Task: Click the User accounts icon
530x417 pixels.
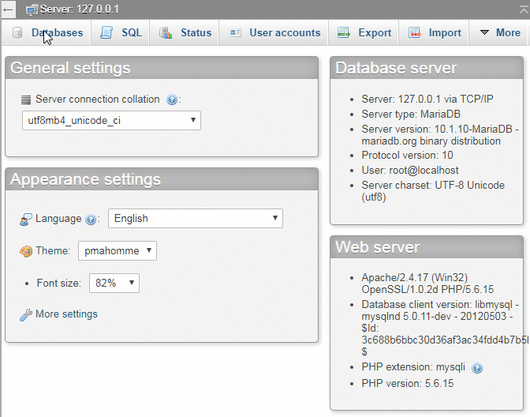Action: click(235, 33)
